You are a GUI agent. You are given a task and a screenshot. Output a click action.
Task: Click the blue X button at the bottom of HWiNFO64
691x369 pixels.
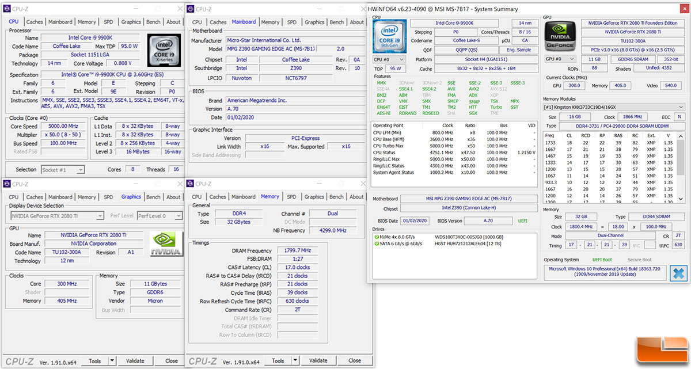(678, 272)
